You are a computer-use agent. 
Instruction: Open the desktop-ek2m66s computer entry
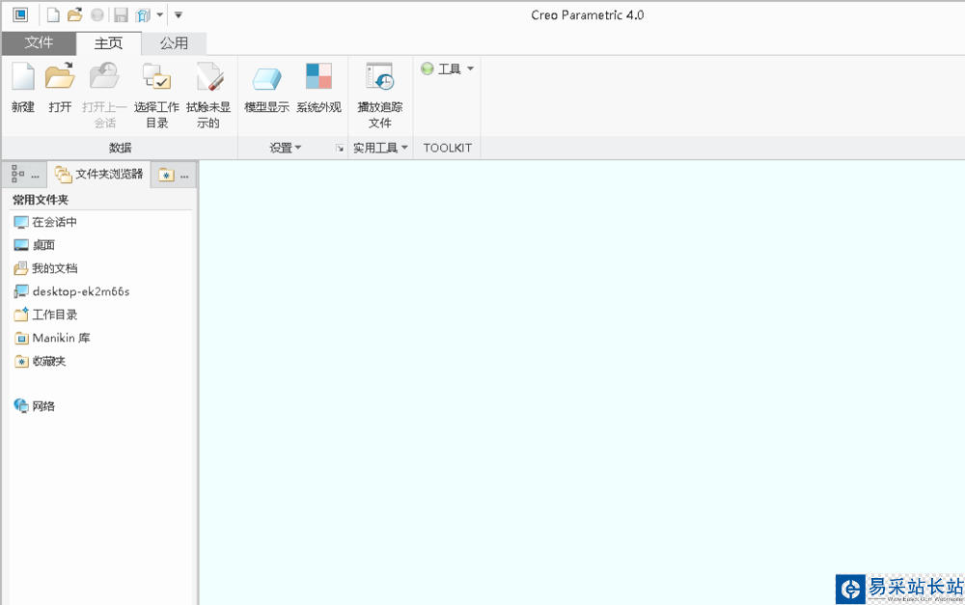pyautogui.click(x=71, y=291)
